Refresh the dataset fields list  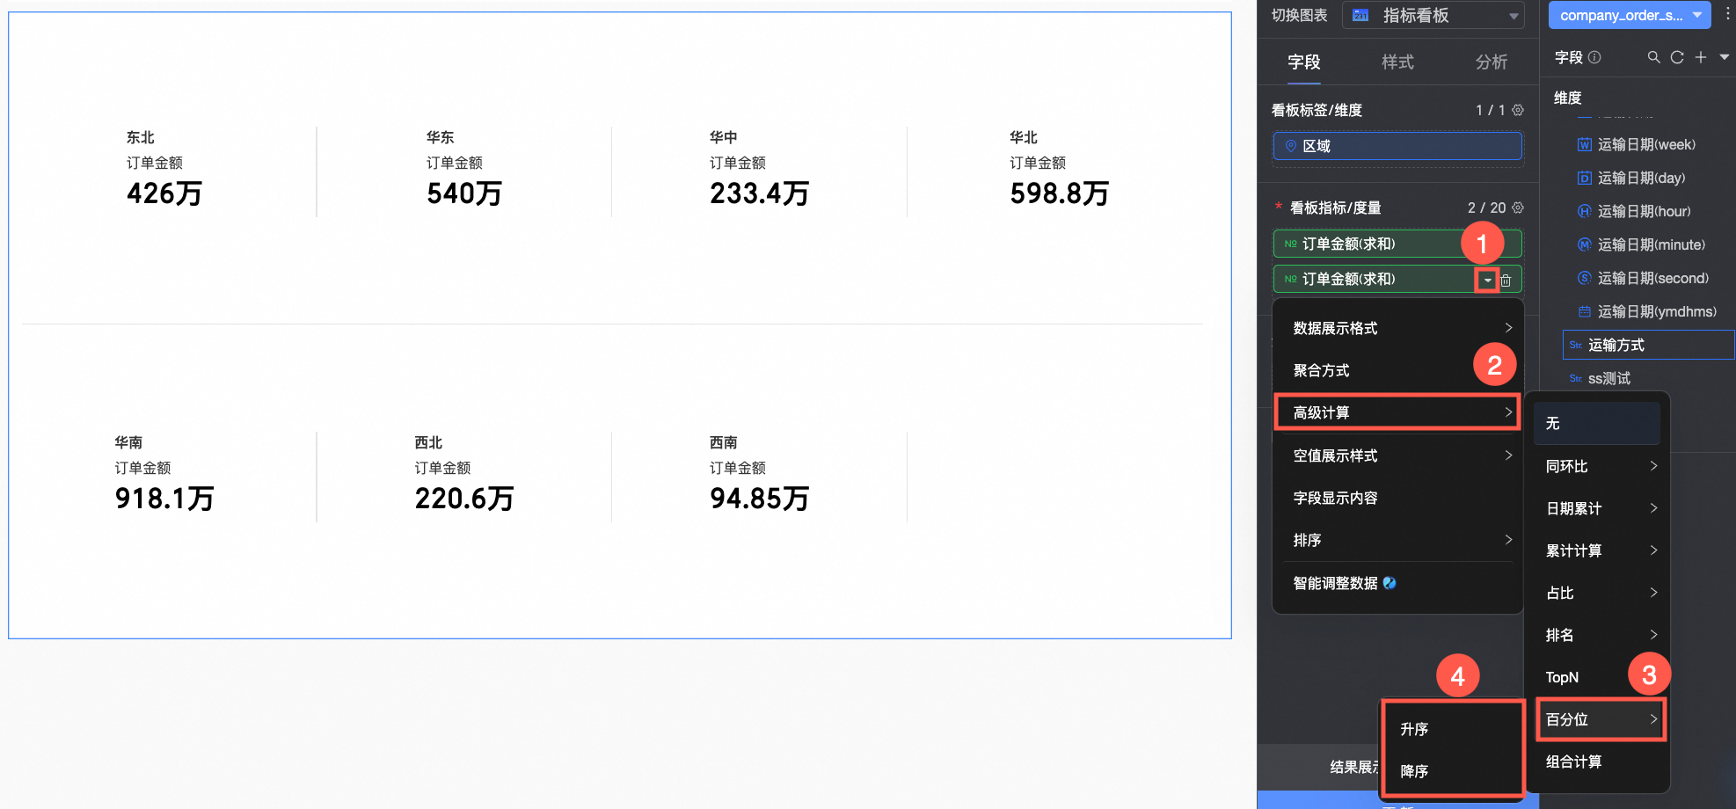[1677, 57]
